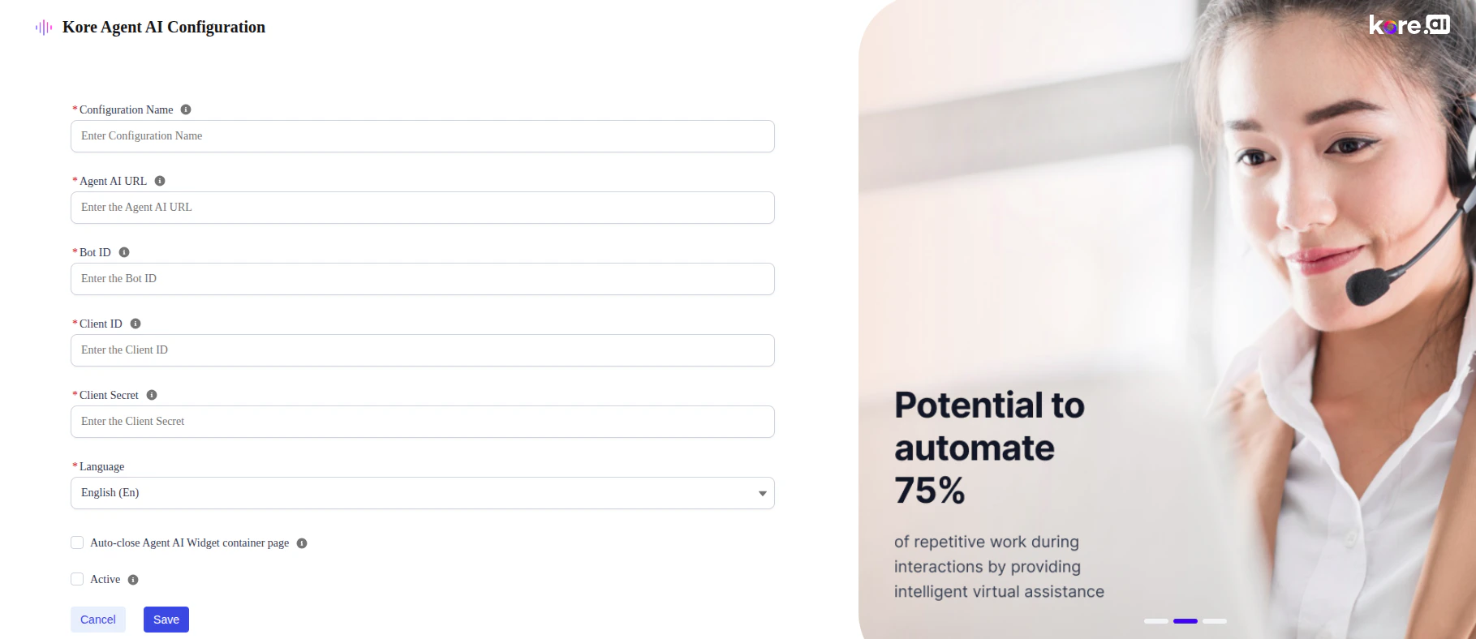Click the info icon beside Client Secret
1476x639 pixels.
pyautogui.click(x=151, y=395)
